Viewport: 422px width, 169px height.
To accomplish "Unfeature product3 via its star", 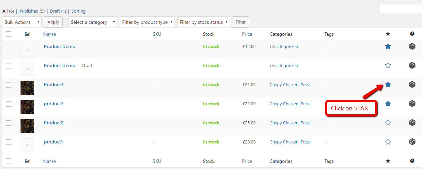I will pos(388,104).
